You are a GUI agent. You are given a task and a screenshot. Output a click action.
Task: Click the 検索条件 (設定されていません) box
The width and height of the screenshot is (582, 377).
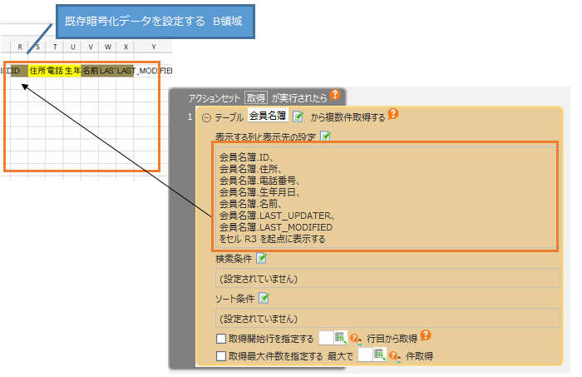(x=387, y=278)
